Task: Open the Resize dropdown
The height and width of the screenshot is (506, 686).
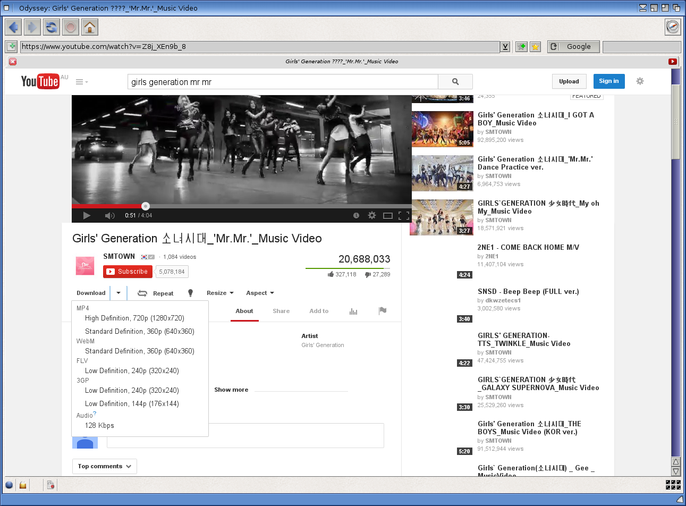Action: point(220,293)
